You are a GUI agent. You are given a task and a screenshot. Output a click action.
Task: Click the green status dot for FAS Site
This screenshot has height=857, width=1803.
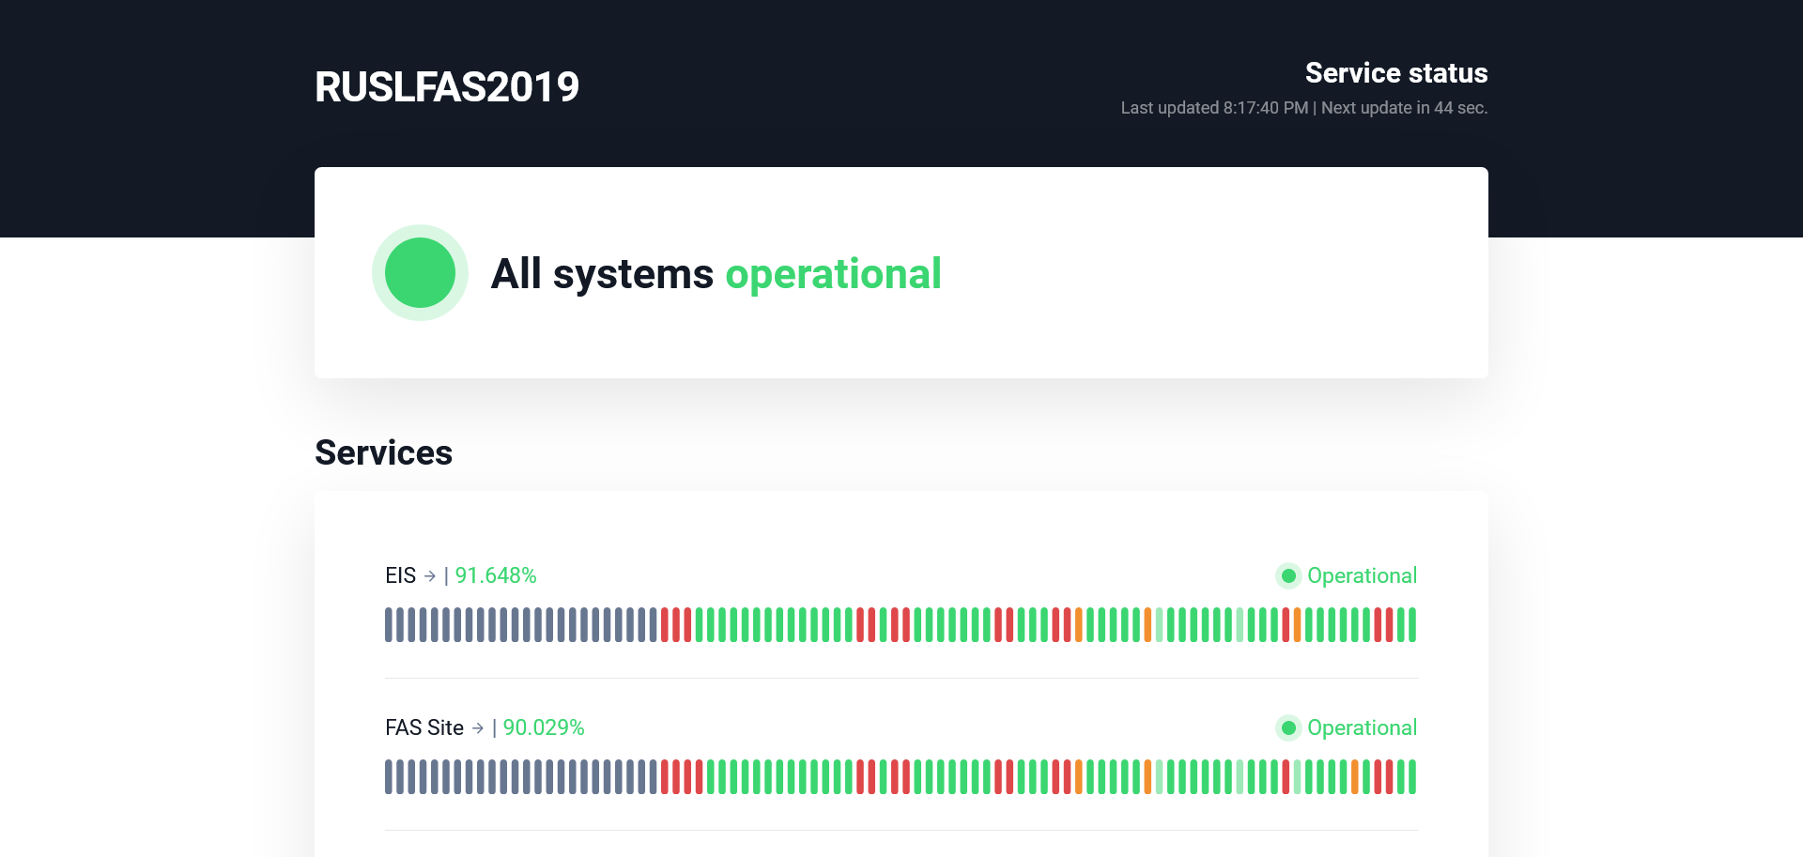tap(1288, 728)
